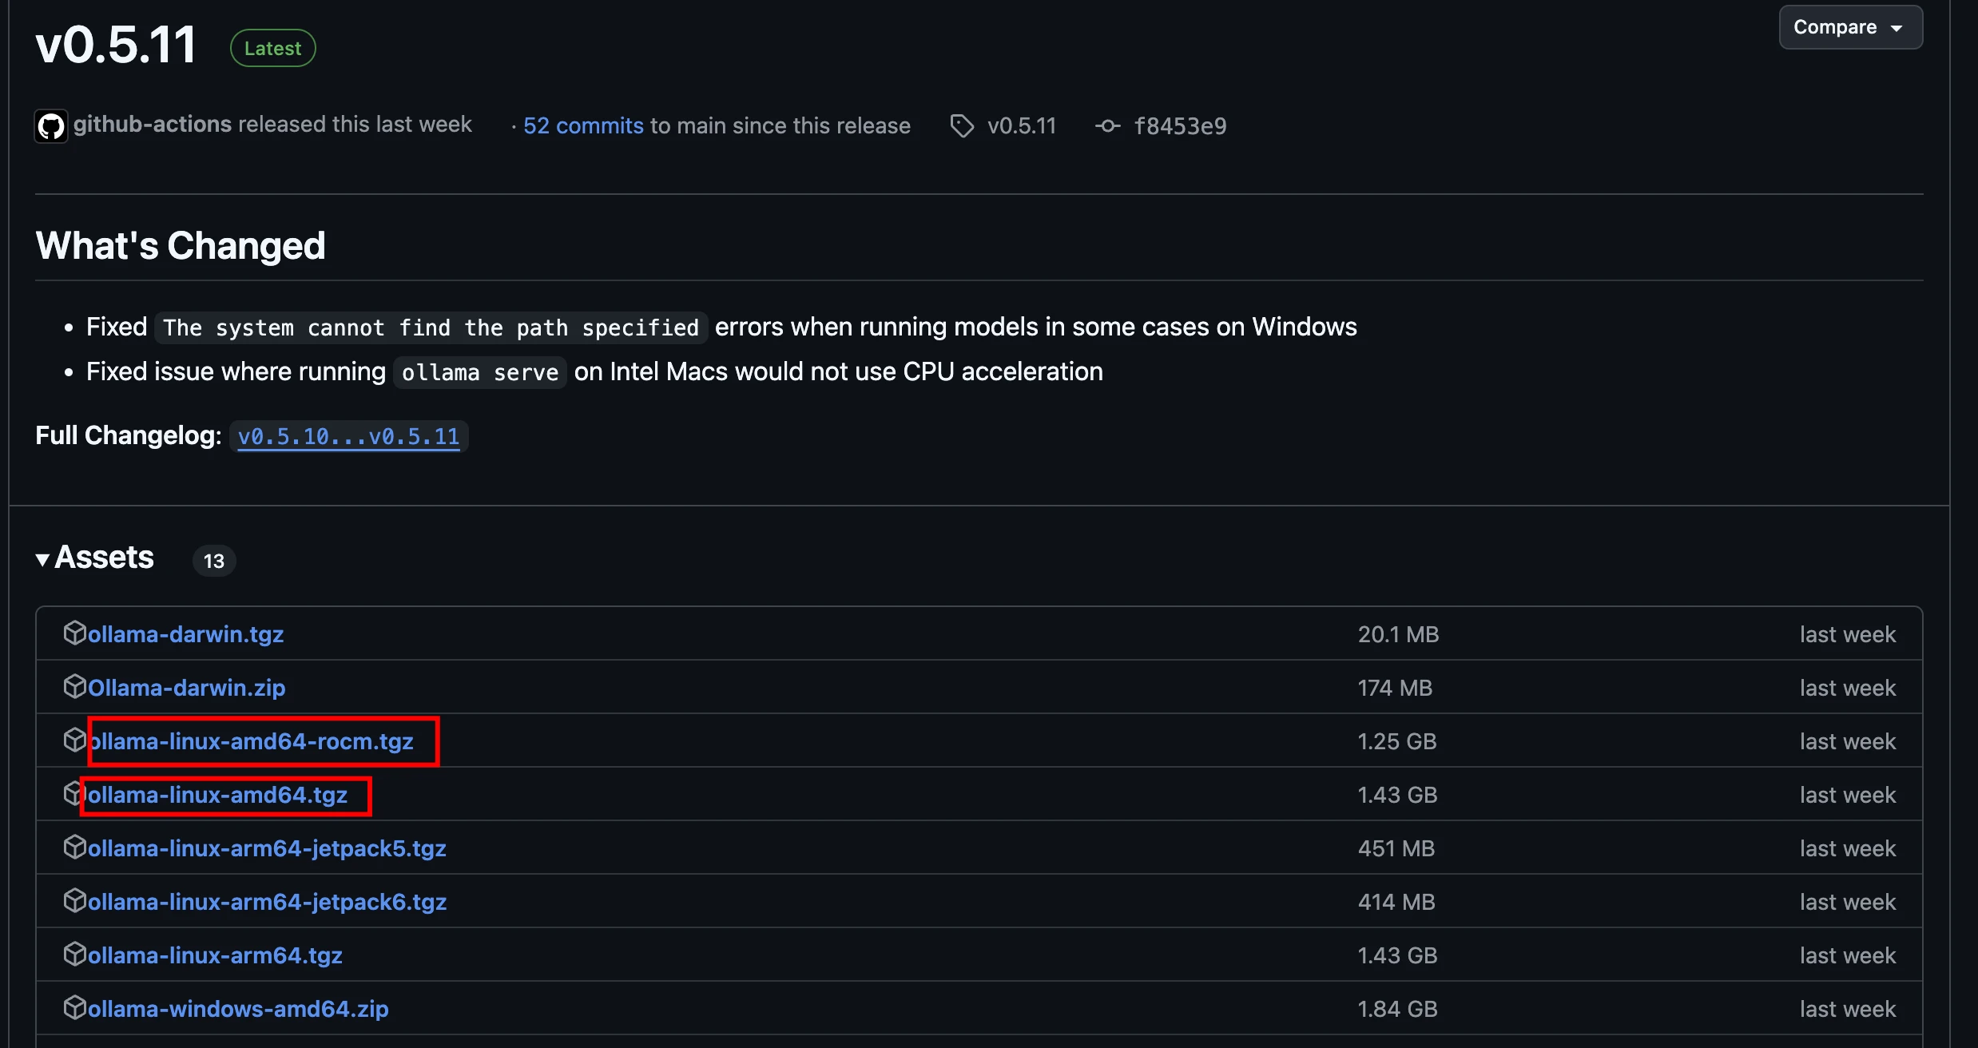Click the 414 MB file size

pos(1396,902)
